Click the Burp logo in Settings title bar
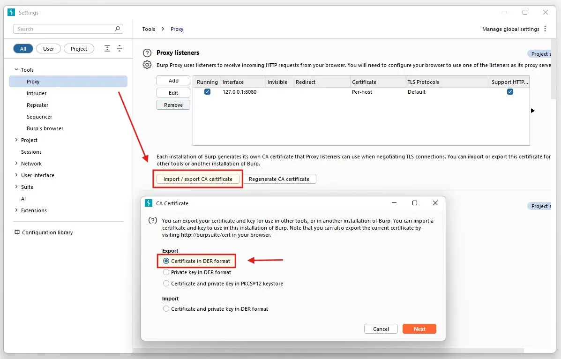Screen dimensions: 561x359 11,12
